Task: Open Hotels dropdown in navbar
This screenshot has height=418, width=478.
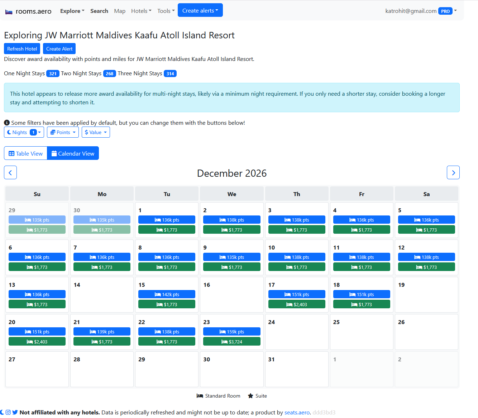Action: pos(141,11)
